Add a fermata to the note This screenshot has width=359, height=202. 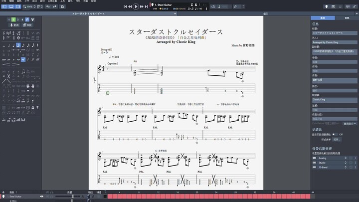click(x=37, y=50)
